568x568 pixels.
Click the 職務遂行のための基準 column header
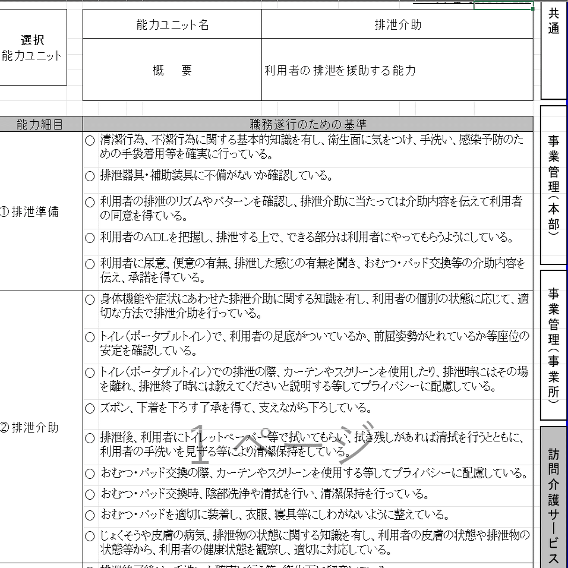coord(308,124)
